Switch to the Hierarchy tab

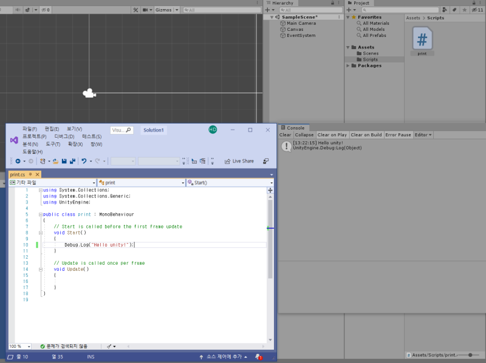pos(280,3)
